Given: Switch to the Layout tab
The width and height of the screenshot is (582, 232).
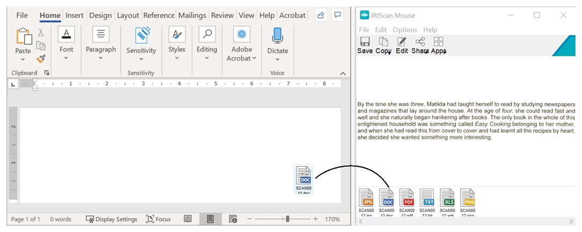Looking at the screenshot, I should point(128,15).
